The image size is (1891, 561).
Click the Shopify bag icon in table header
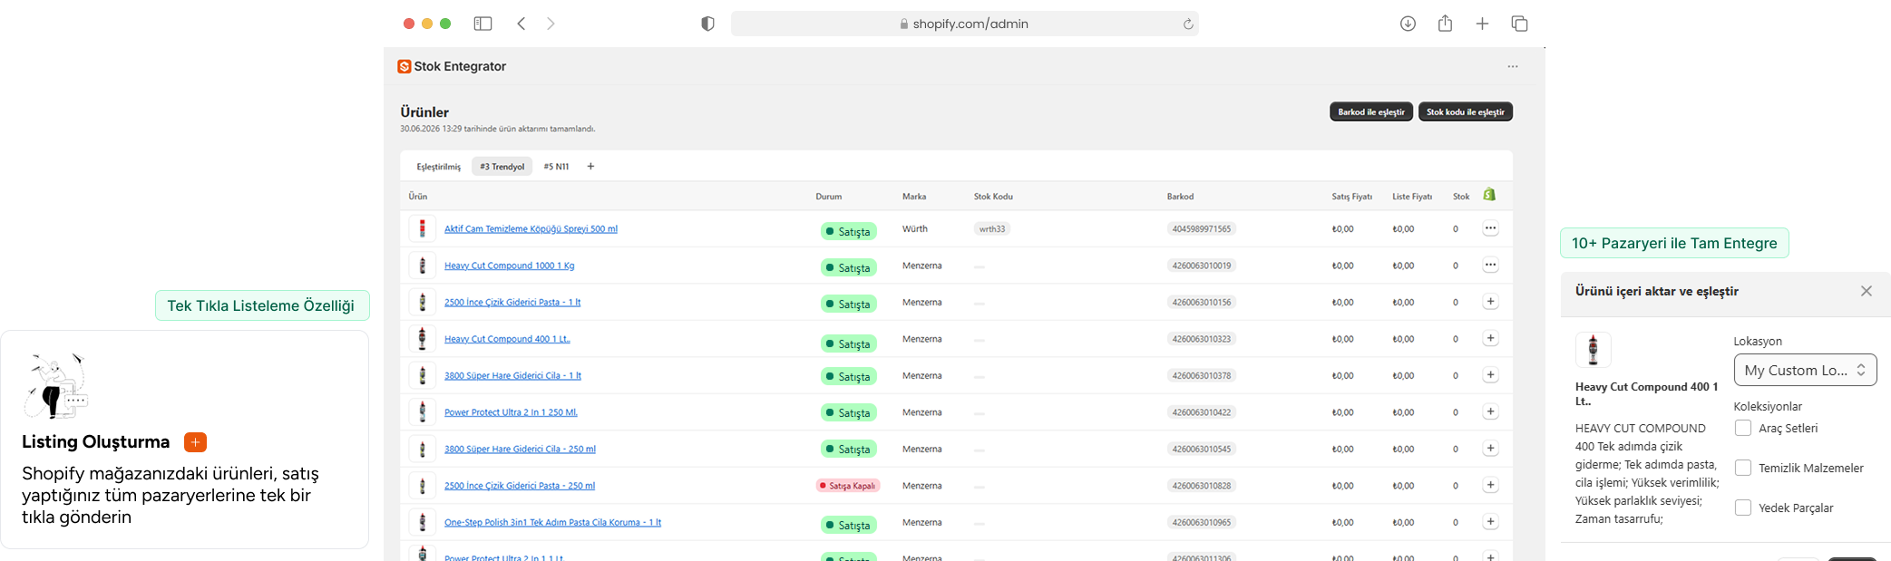coord(1489,195)
